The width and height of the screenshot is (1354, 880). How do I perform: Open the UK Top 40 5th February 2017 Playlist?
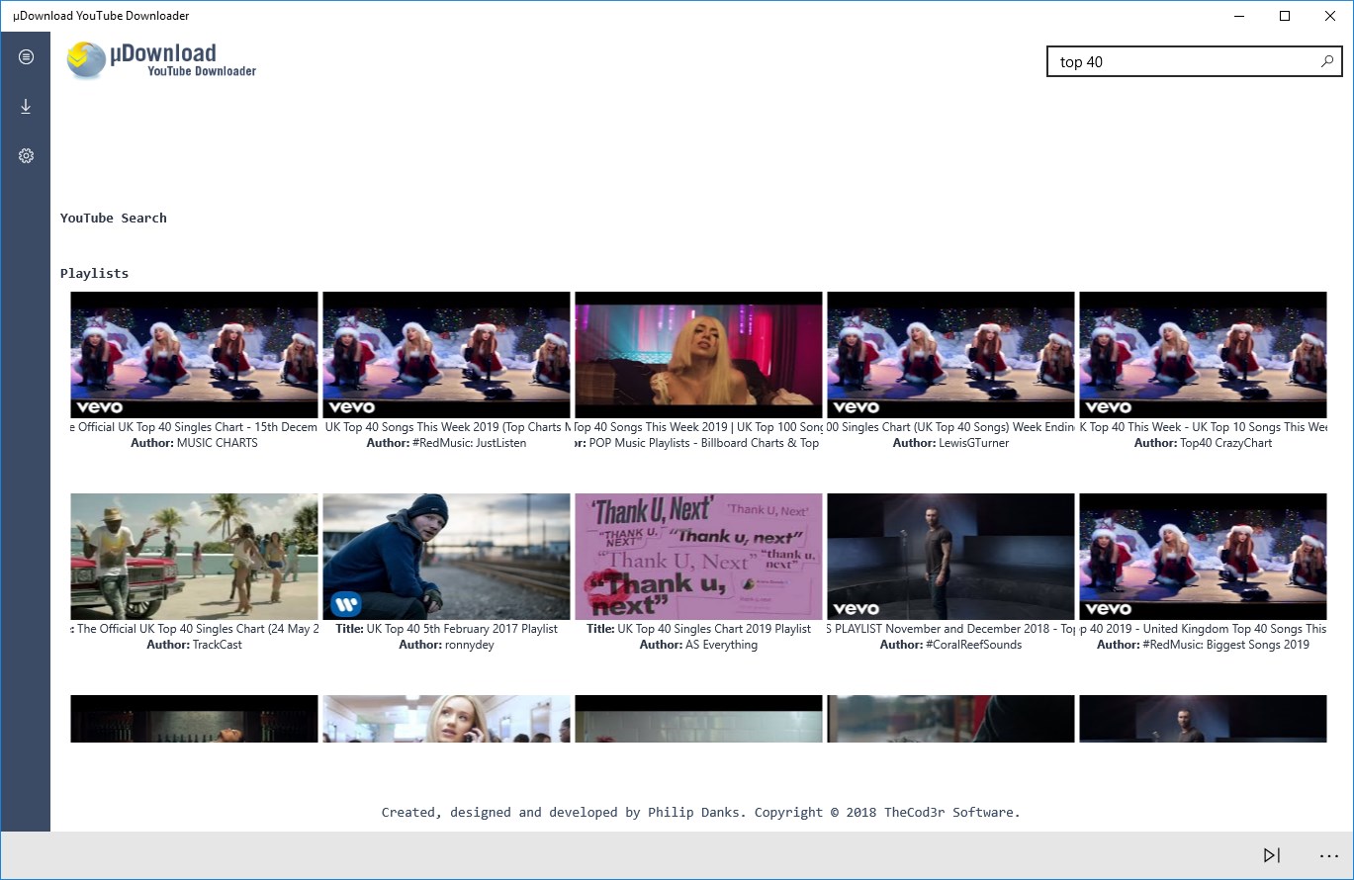click(446, 556)
